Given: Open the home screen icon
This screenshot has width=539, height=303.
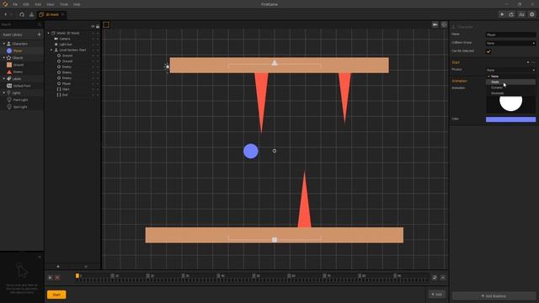Looking at the screenshot, I should pos(22,14).
